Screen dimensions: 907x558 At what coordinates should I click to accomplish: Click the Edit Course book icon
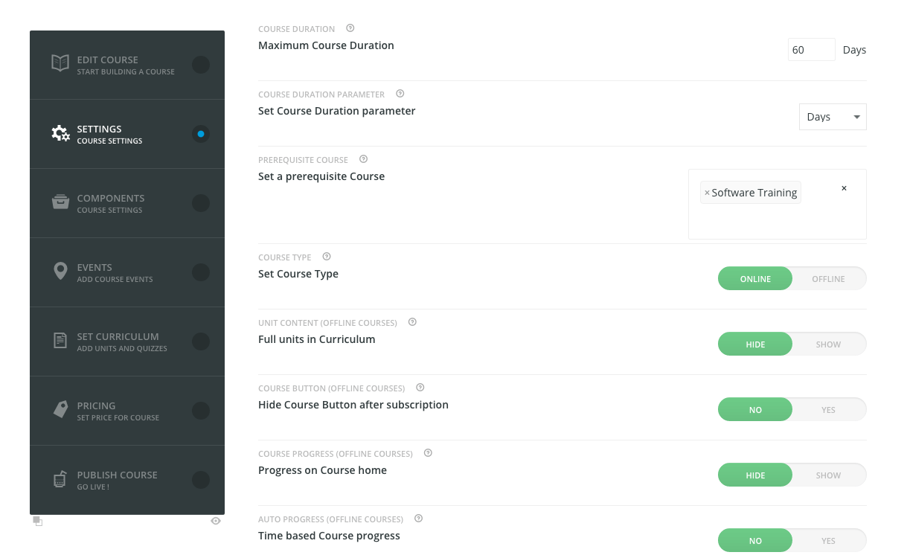(60, 63)
